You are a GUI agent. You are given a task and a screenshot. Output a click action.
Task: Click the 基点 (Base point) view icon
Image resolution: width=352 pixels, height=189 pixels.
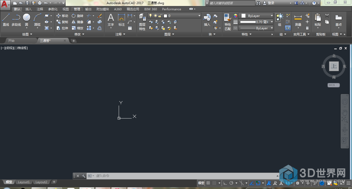(339, 20)
